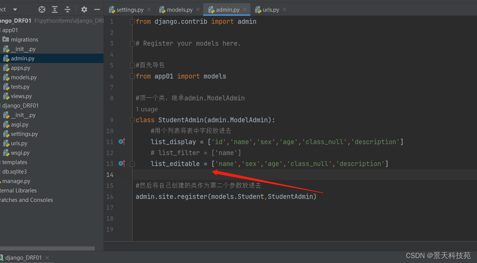Open the Project panel options gear icon
The width and height of the screenshot is (477, 263).
pos(84,9)
